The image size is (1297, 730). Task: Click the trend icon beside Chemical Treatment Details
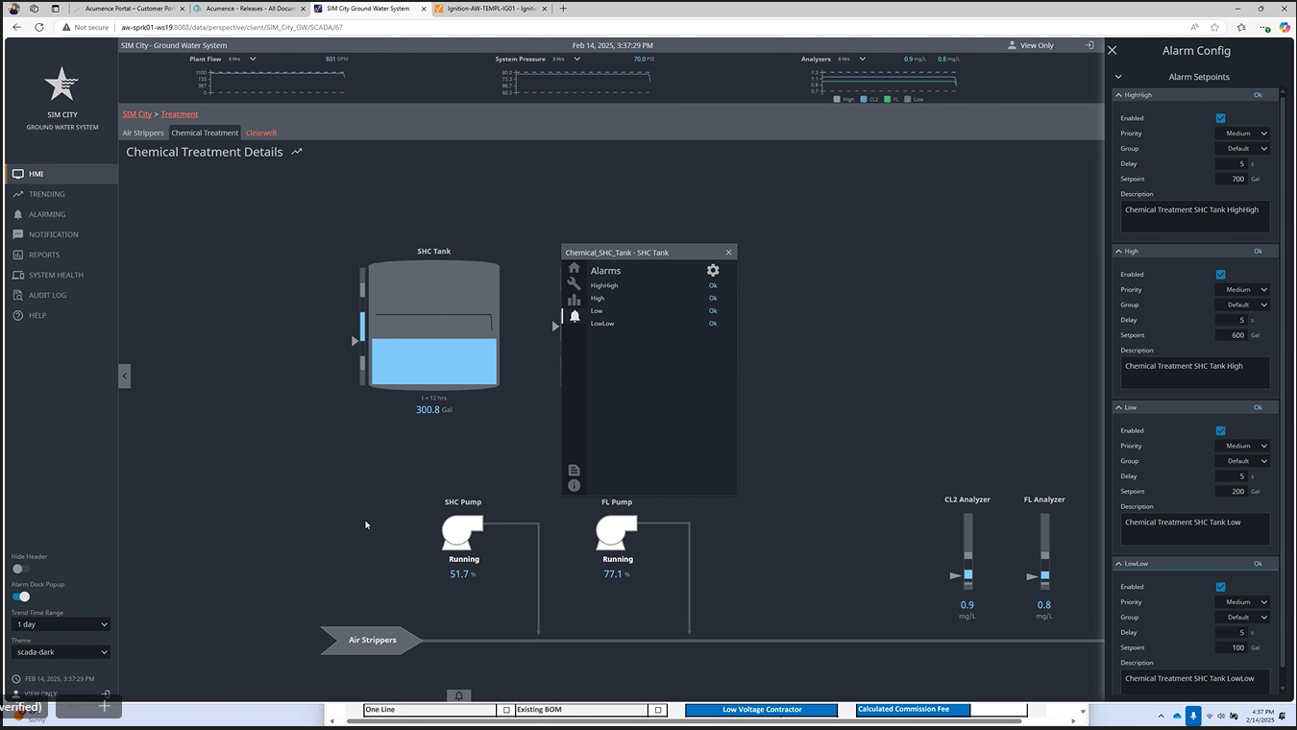tap(297, 152)
